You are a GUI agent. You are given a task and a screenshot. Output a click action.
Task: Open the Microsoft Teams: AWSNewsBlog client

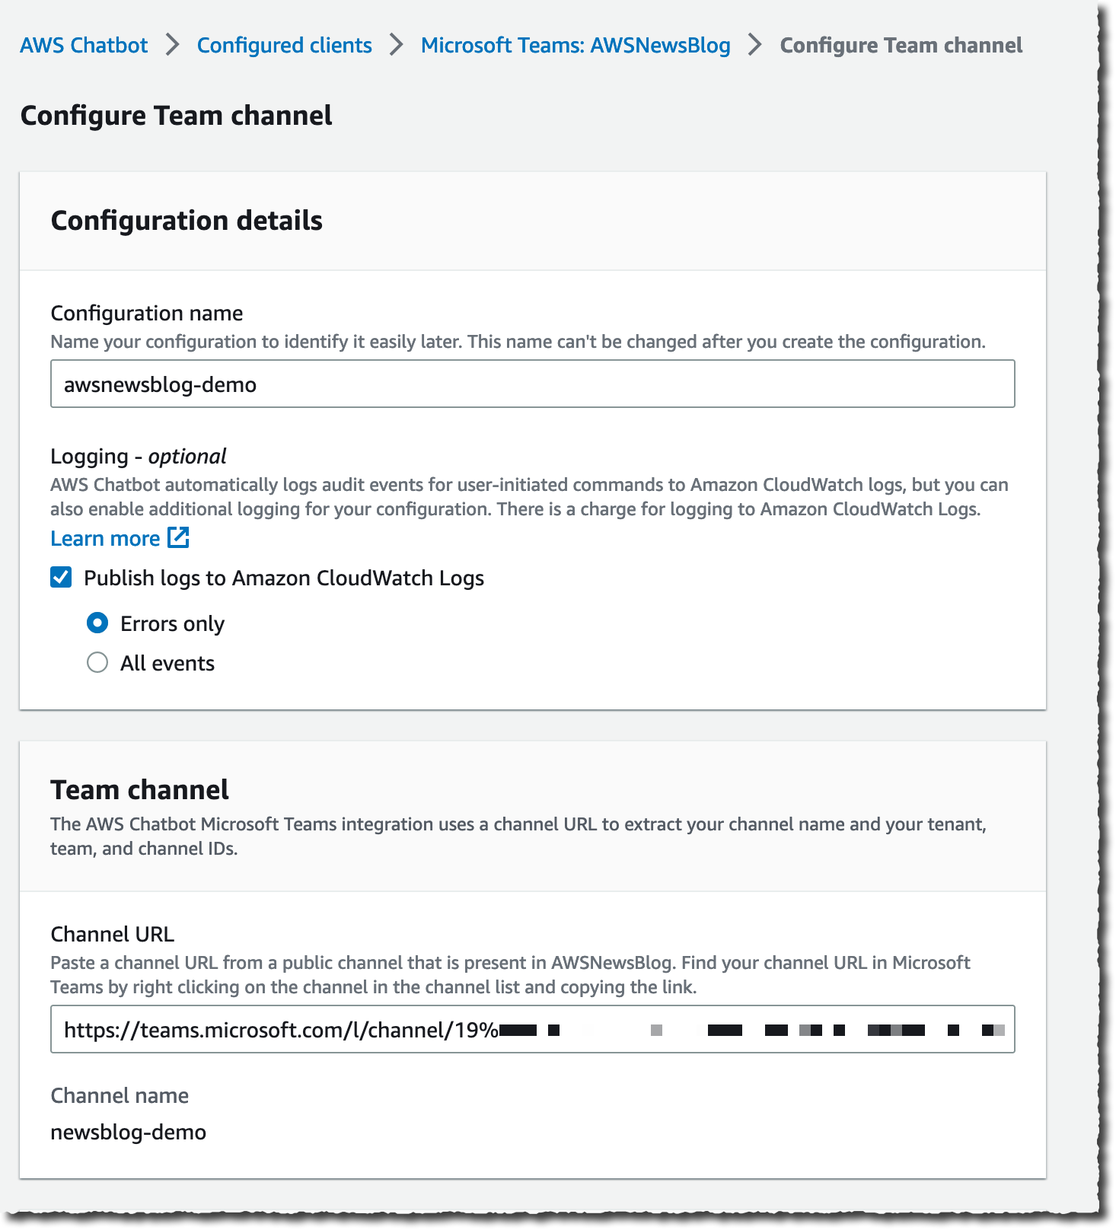tap(575, 45)
